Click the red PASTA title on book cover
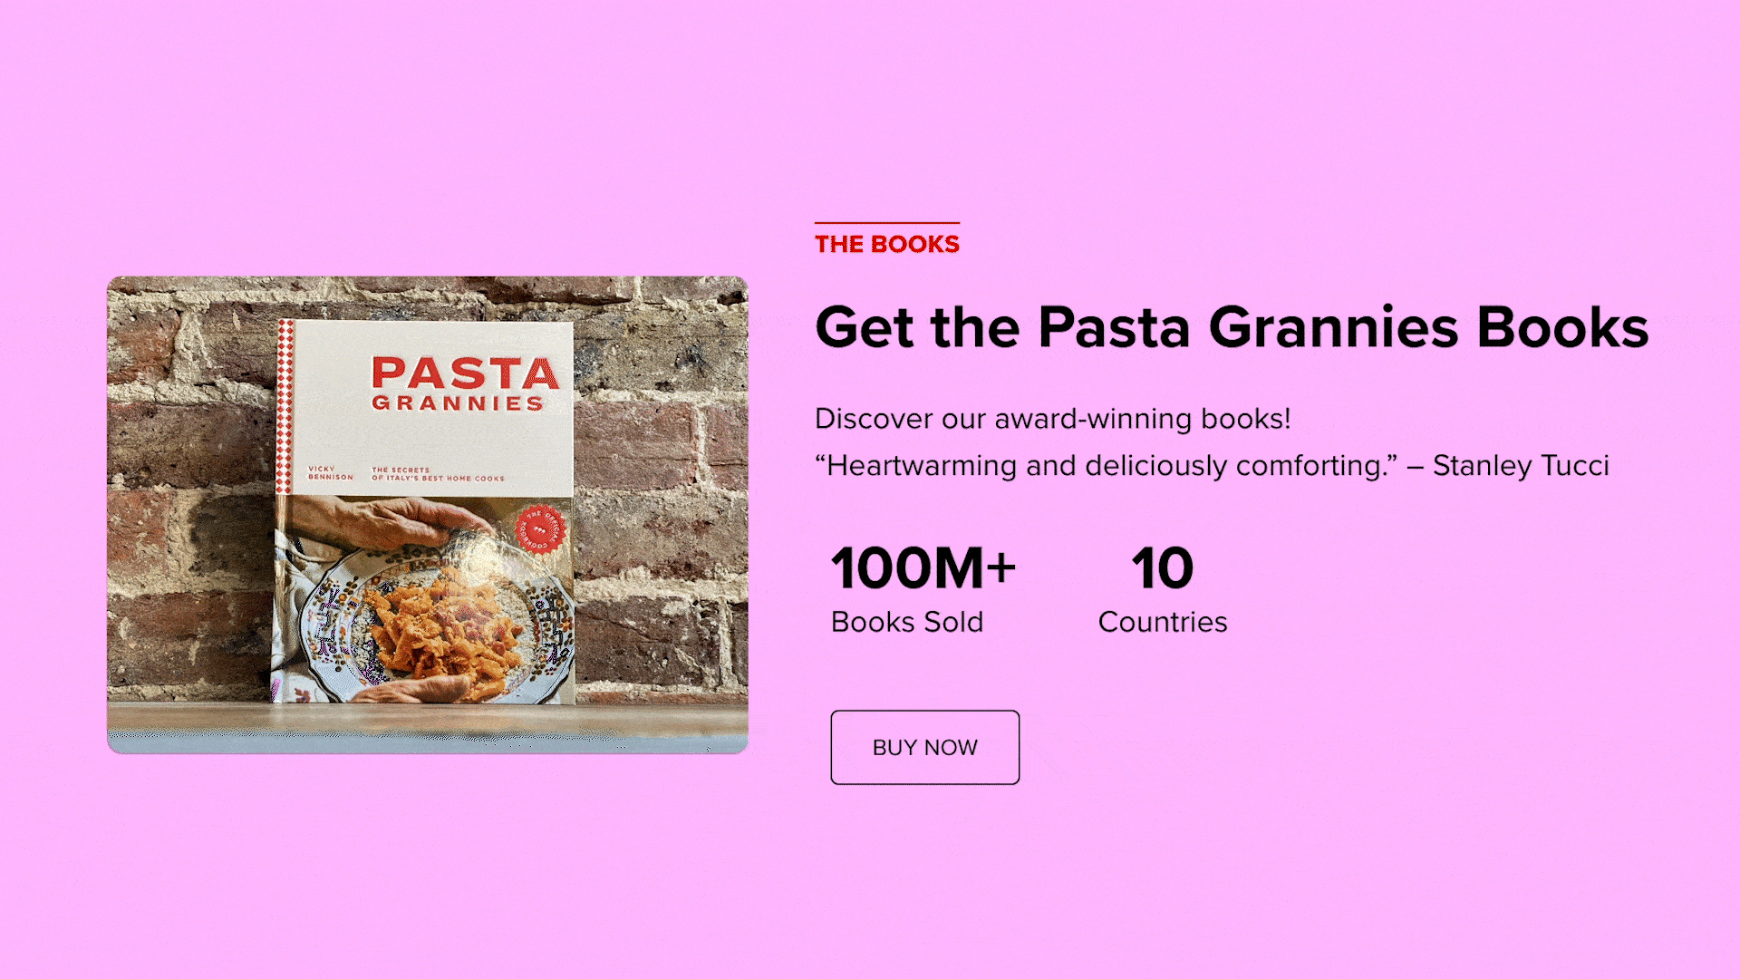Image resolution: width=1740 pixels, height=979 pixels. [465, 373]
